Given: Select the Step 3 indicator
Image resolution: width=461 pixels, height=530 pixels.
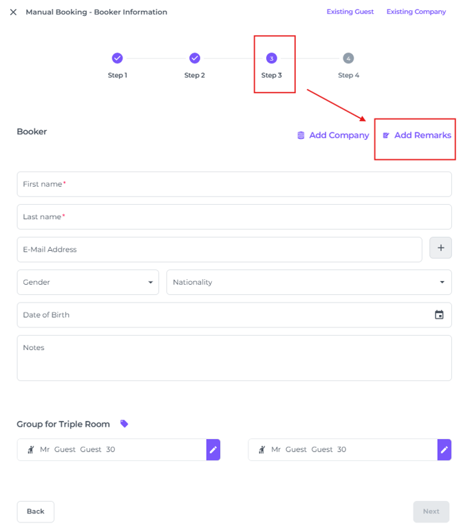Looking at the screenshot, I should point(272,59).
